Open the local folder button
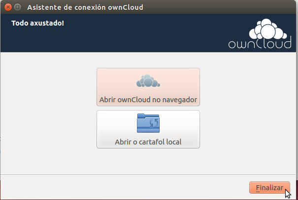Image resolution: width=298 pixels, height=200 pixels. click(x=148, y=129)
